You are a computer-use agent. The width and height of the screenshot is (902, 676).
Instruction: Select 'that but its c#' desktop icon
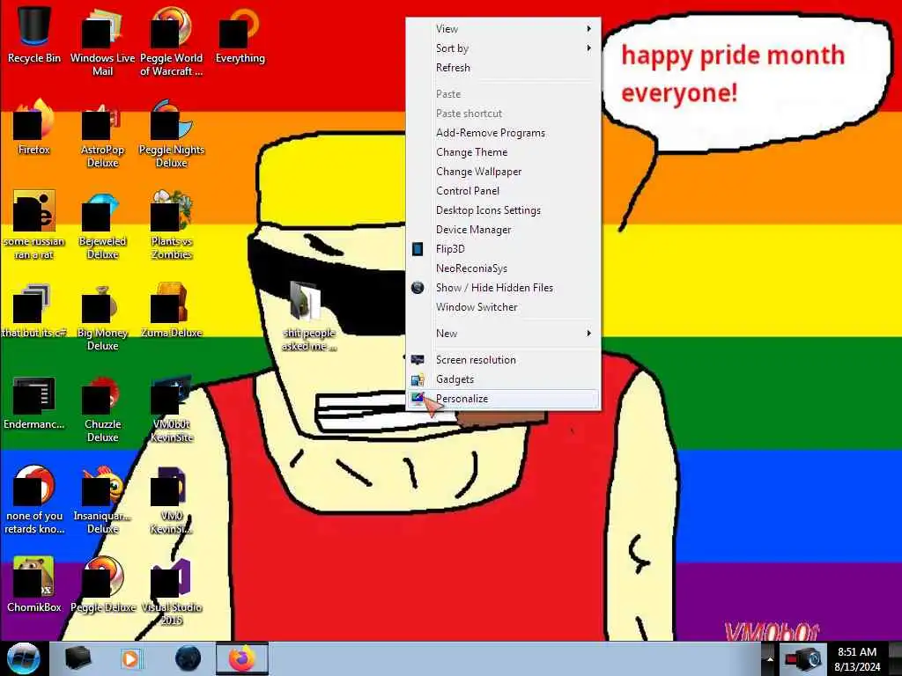point(34,311)
